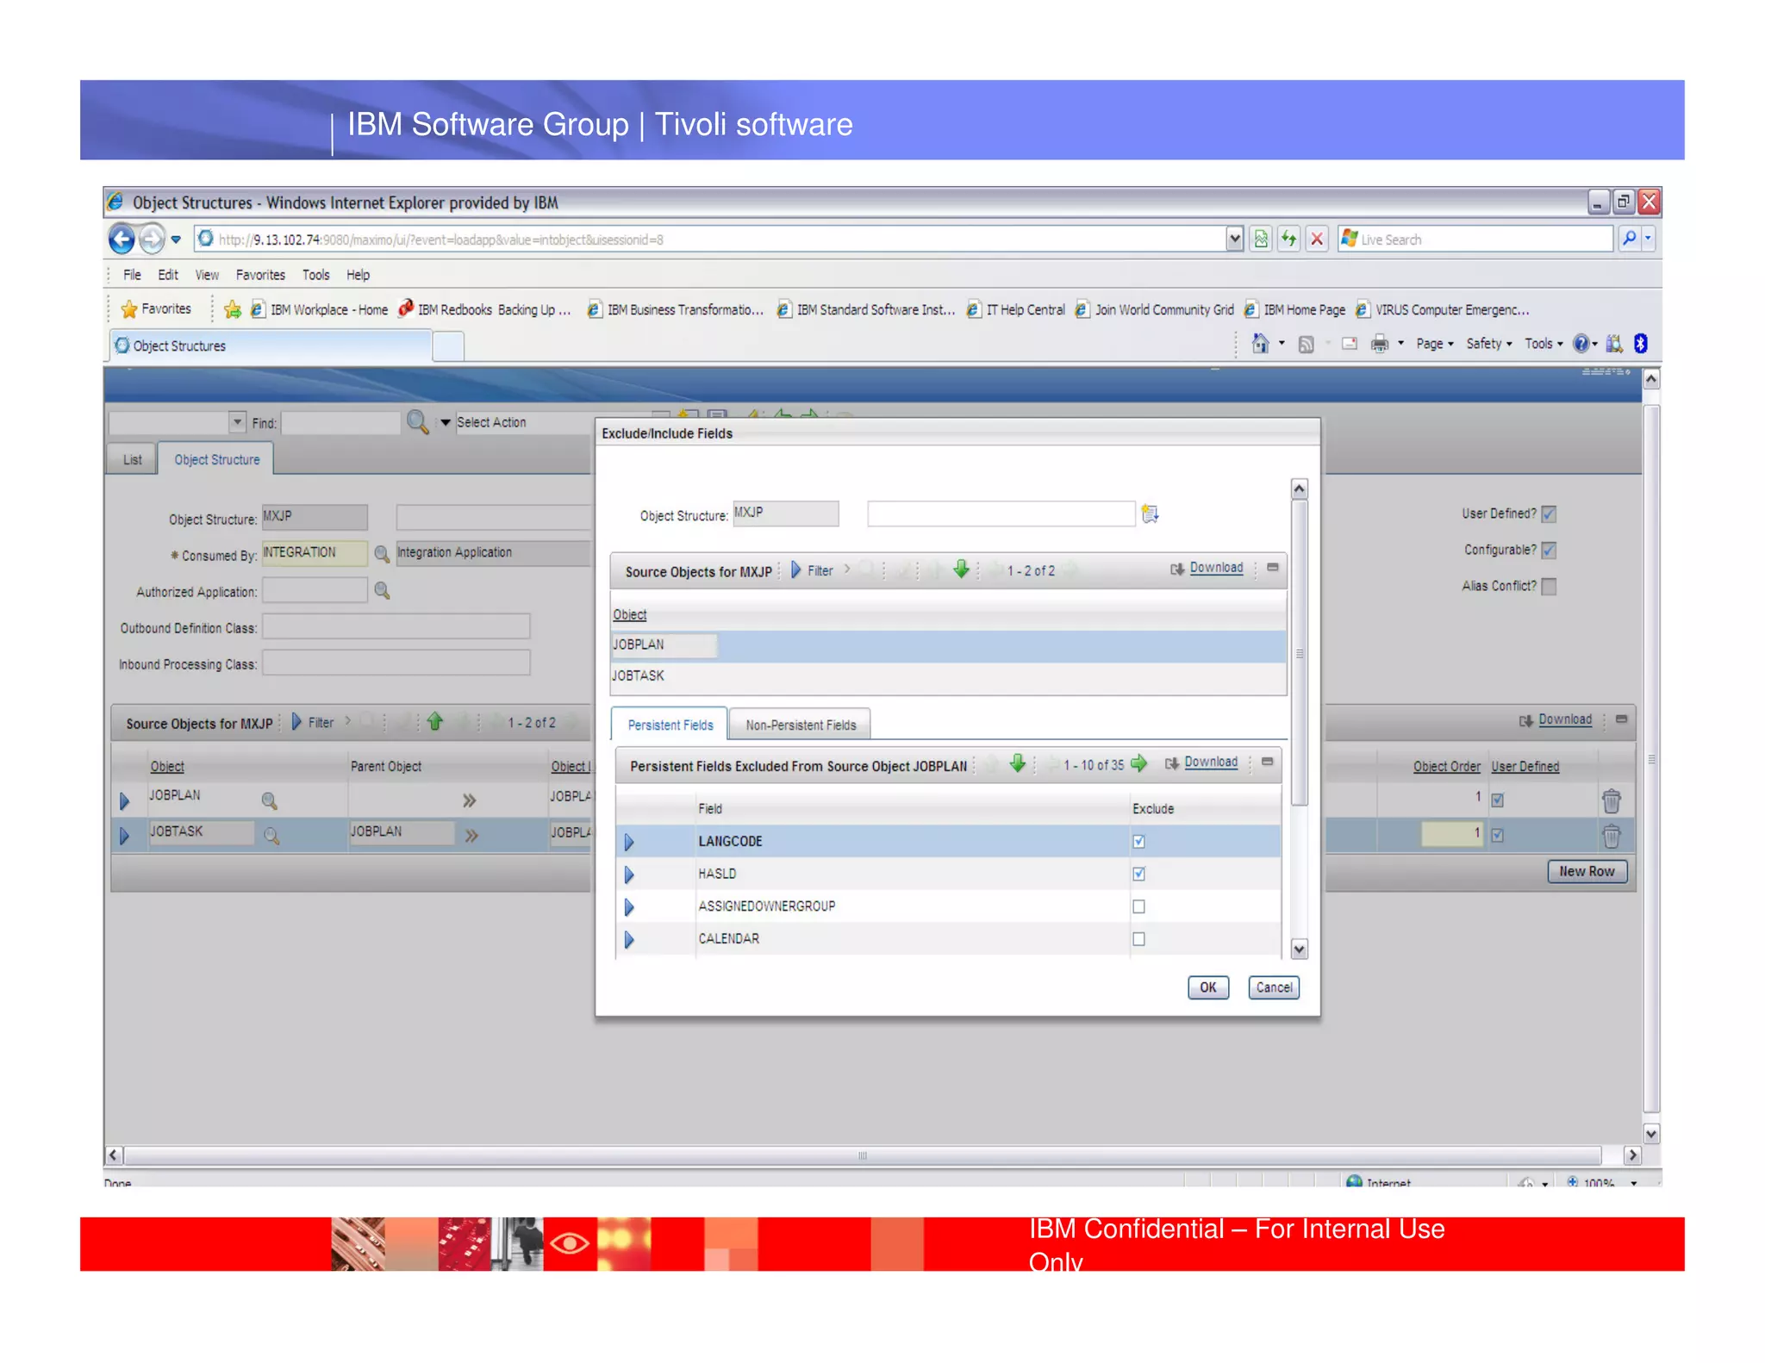The height and width of the screenshot is (1363, 1765).
Task: Click the trash icon for JOBPLAN row
Action: [1611, 800]
